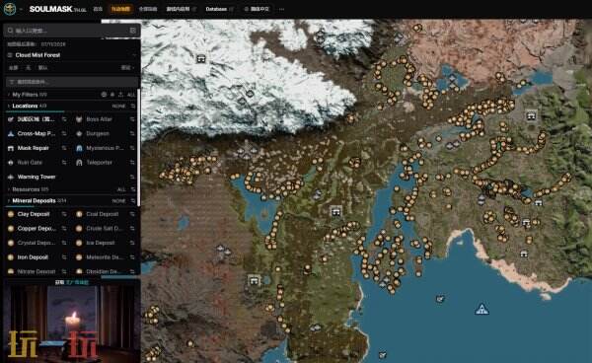592x363 pixels.
Task: Click the icon at right of search box
Action: 133,31
